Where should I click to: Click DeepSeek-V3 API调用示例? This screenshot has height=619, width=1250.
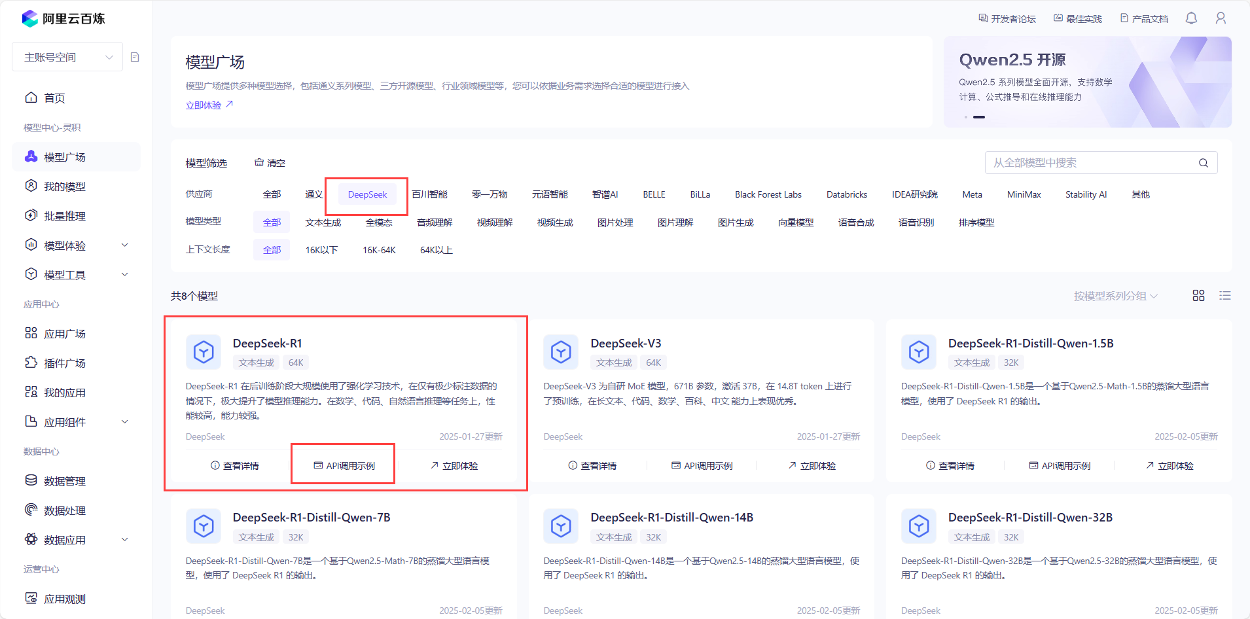click(702, 465)
